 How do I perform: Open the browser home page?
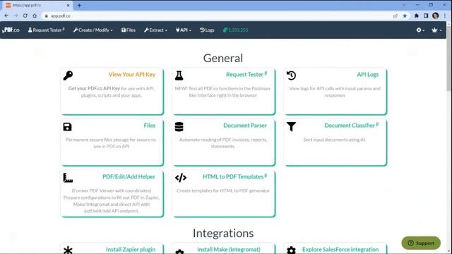pyautogui.click(x=35, y=16)
